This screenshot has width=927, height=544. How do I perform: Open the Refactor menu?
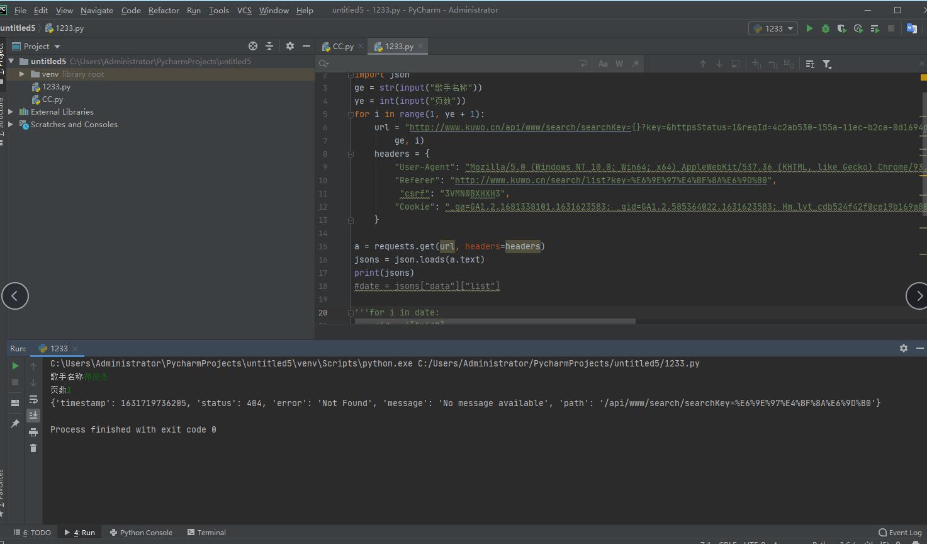pos(164,10)
